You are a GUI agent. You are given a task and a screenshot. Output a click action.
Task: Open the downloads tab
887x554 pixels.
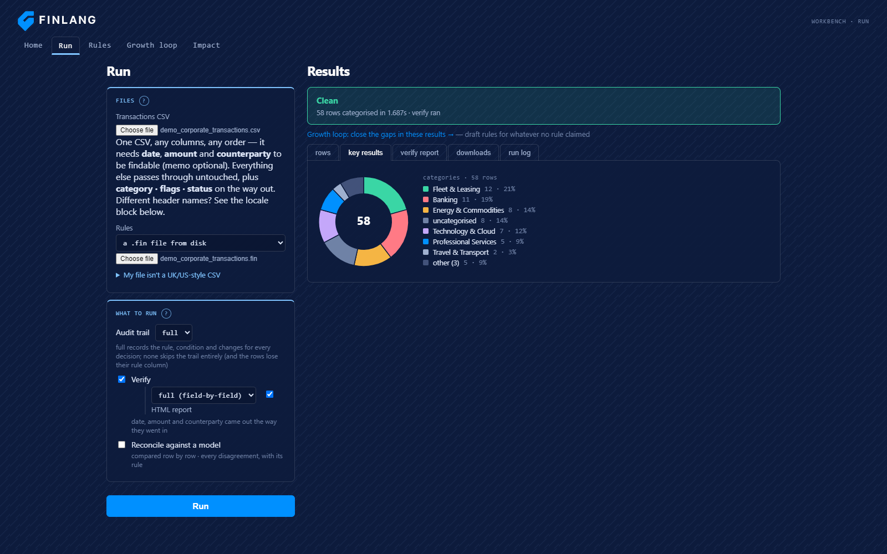point(473,153)
